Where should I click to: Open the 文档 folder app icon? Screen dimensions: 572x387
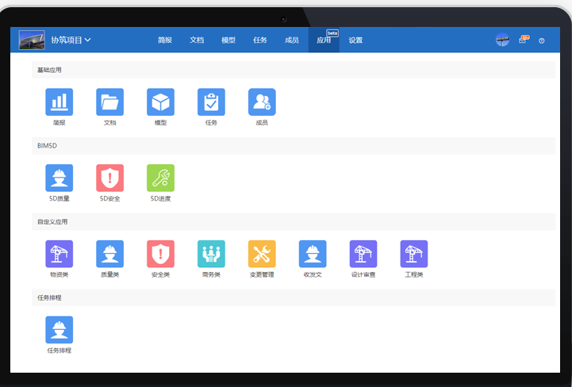click(x=110, y=102)
